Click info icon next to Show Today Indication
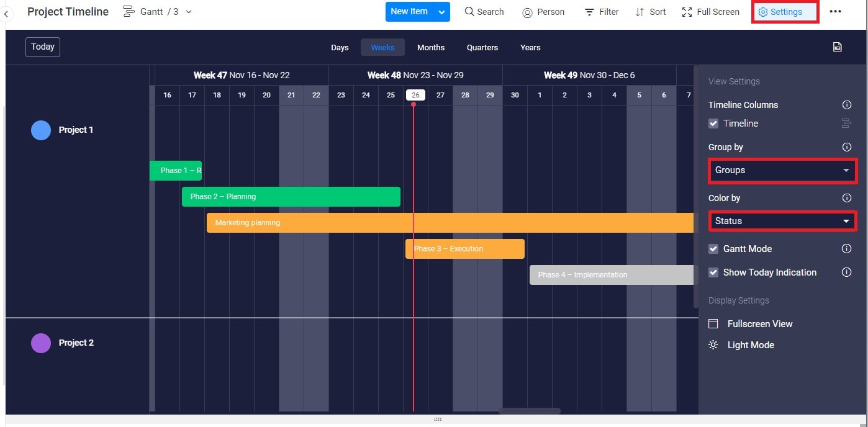The width and height of the screenshot is (868, 427). [846, 272]
